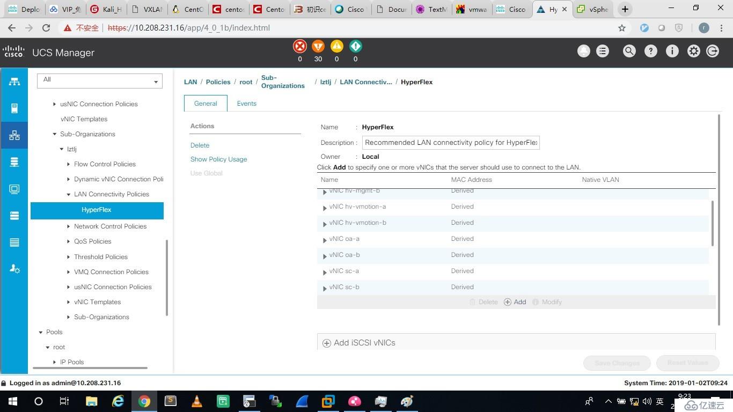Go to Policies in the breadcrumb
Viewport: 733px width, 412px height.
218,82
